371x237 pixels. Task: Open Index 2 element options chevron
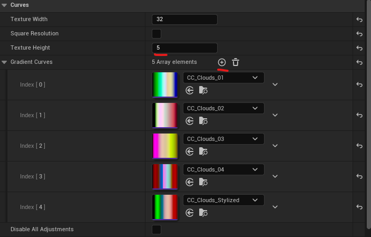[275, 146]
